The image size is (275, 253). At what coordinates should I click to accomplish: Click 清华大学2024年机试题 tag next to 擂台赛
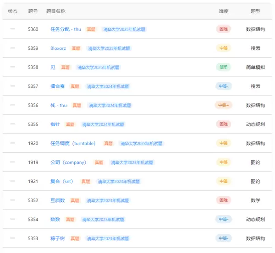pyautogui.click(x=108, y=86)
